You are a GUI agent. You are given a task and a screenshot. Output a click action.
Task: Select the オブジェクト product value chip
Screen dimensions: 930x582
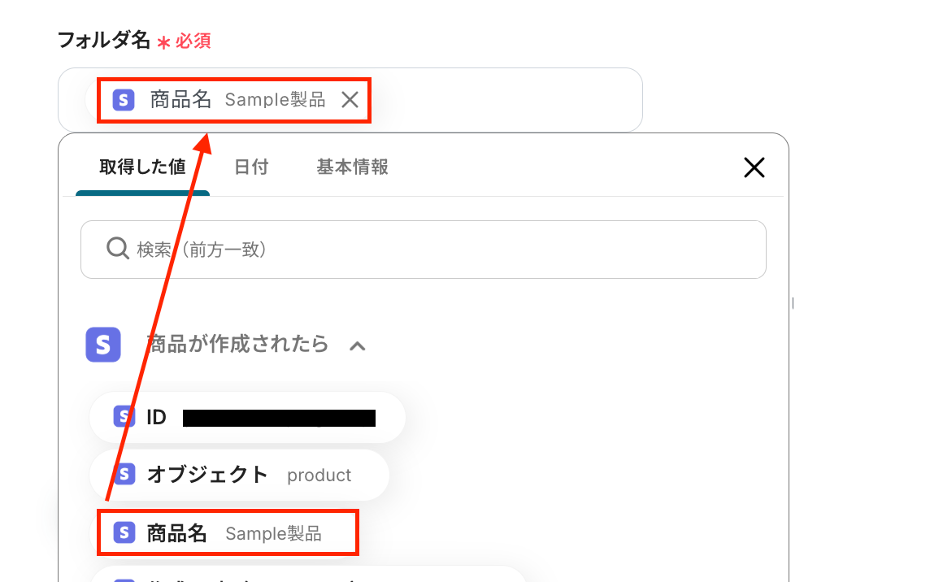pyautogui.click(x=239, y=475)
